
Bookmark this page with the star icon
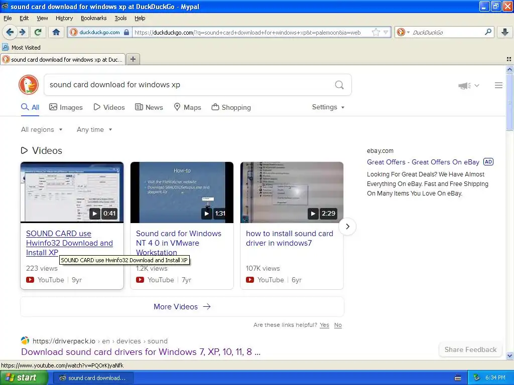click(376, 32)
